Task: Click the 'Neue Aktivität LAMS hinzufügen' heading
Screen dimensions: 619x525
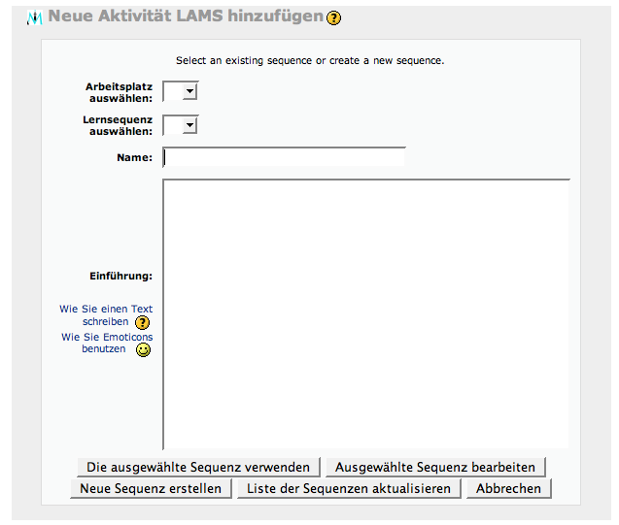Action: (185, 16)
